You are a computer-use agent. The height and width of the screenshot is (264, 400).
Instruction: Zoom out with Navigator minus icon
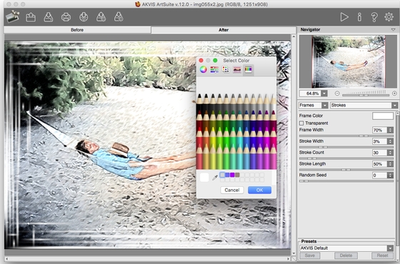[x=337, y=93]
